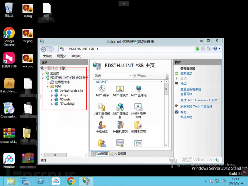
Task: Click the PDSTHJJ-INT-YSB address bar breadcrumb
Action: (x=82, y=49)
